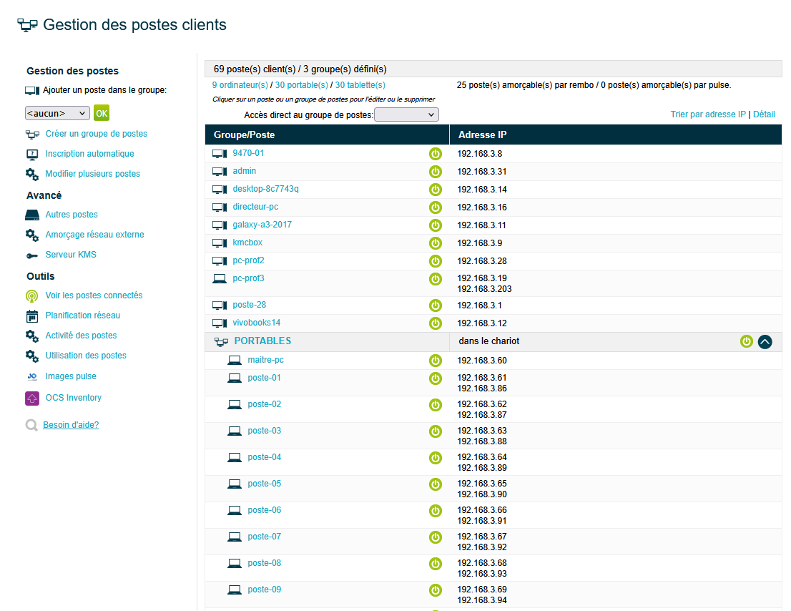Click the power icon for desktop-8c7743q
791x611 pixels.
click(x=436, y=190)
